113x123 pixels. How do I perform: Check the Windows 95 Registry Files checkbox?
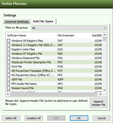pos(9,41)
